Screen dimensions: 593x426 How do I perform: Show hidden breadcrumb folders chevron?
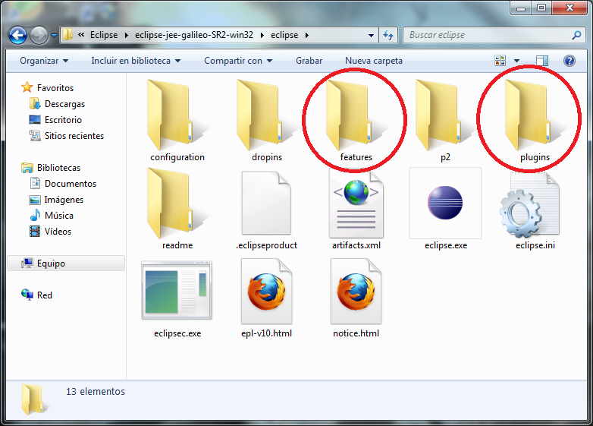point(81,35)
